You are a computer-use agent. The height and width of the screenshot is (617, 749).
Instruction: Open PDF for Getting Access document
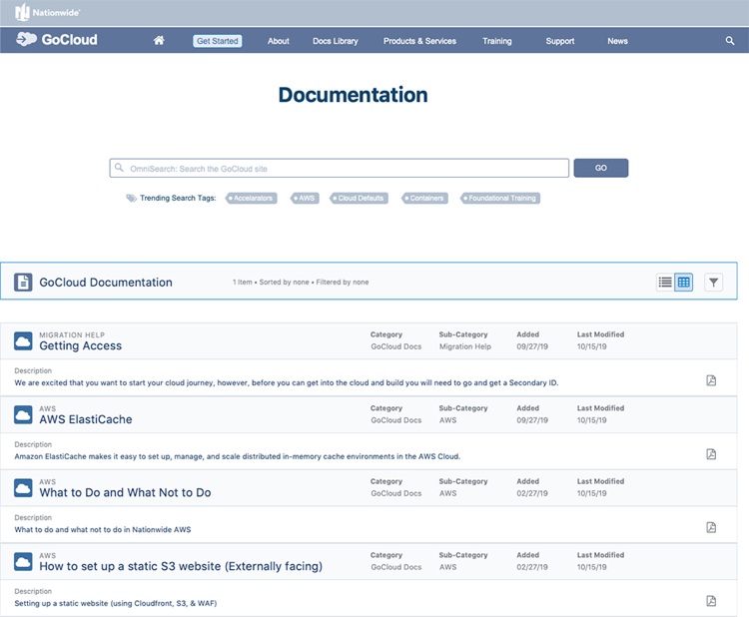[711, 380]
